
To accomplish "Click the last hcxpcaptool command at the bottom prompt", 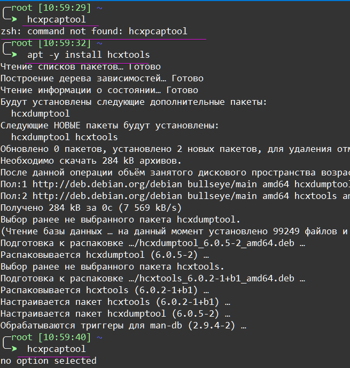I will (x=56, y=349).
